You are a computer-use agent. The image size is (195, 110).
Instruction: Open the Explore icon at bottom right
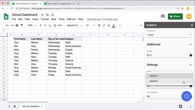pos(180,106)
